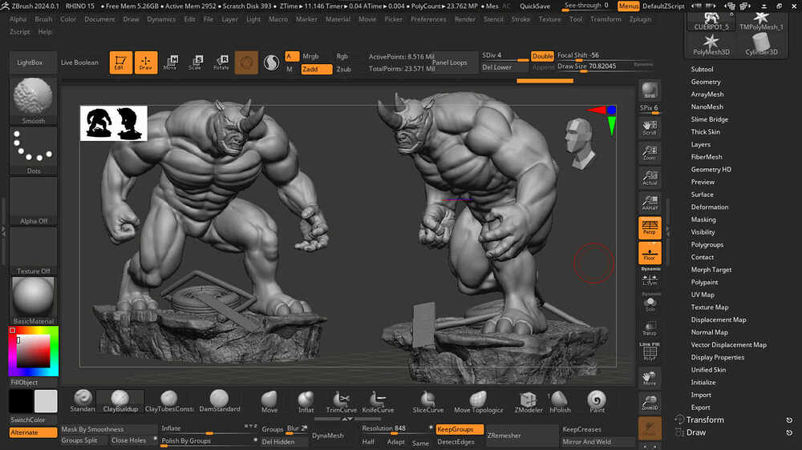Screen dimensions: 802x450
Task: Open the Tool menu
Action: click(576, 19)
